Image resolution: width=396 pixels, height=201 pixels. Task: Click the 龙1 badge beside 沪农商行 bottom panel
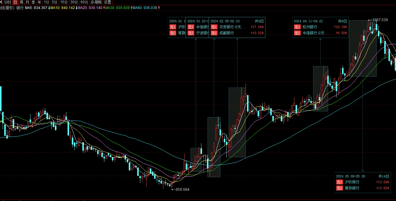tap(340, 182)
